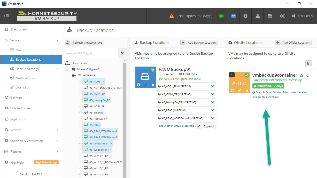Open the warning triangle alerts icon in header
317x178 pixels.
pyautogui.click(x=258, y=16)
